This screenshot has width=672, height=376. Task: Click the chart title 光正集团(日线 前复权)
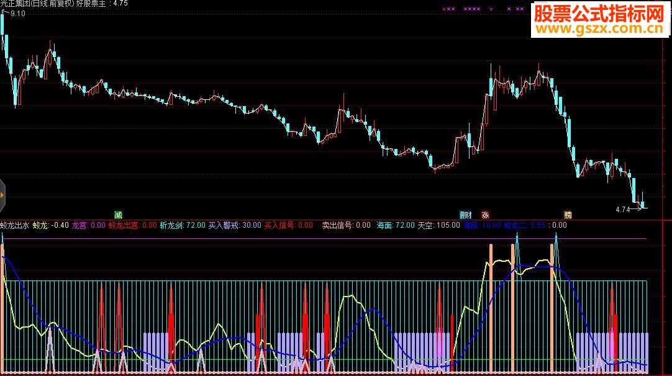pyautogui.click(x=37, y=4)
